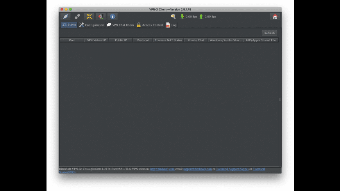Select the Status tab
The width and height of the screenshot is (340, 191).
pos(69,25)
